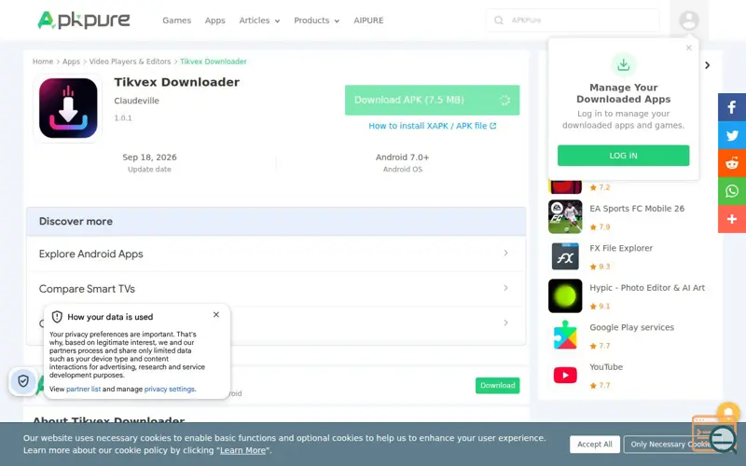Go to Video Players & Editors breadcrumb
The width and height of the screenshot is (746, 466).
click(130, 62)
